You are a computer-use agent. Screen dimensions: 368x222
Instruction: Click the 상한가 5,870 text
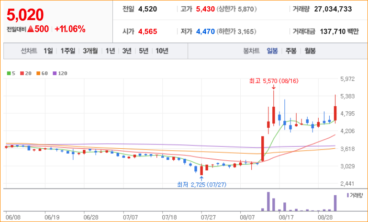click(x=236, y=9)
